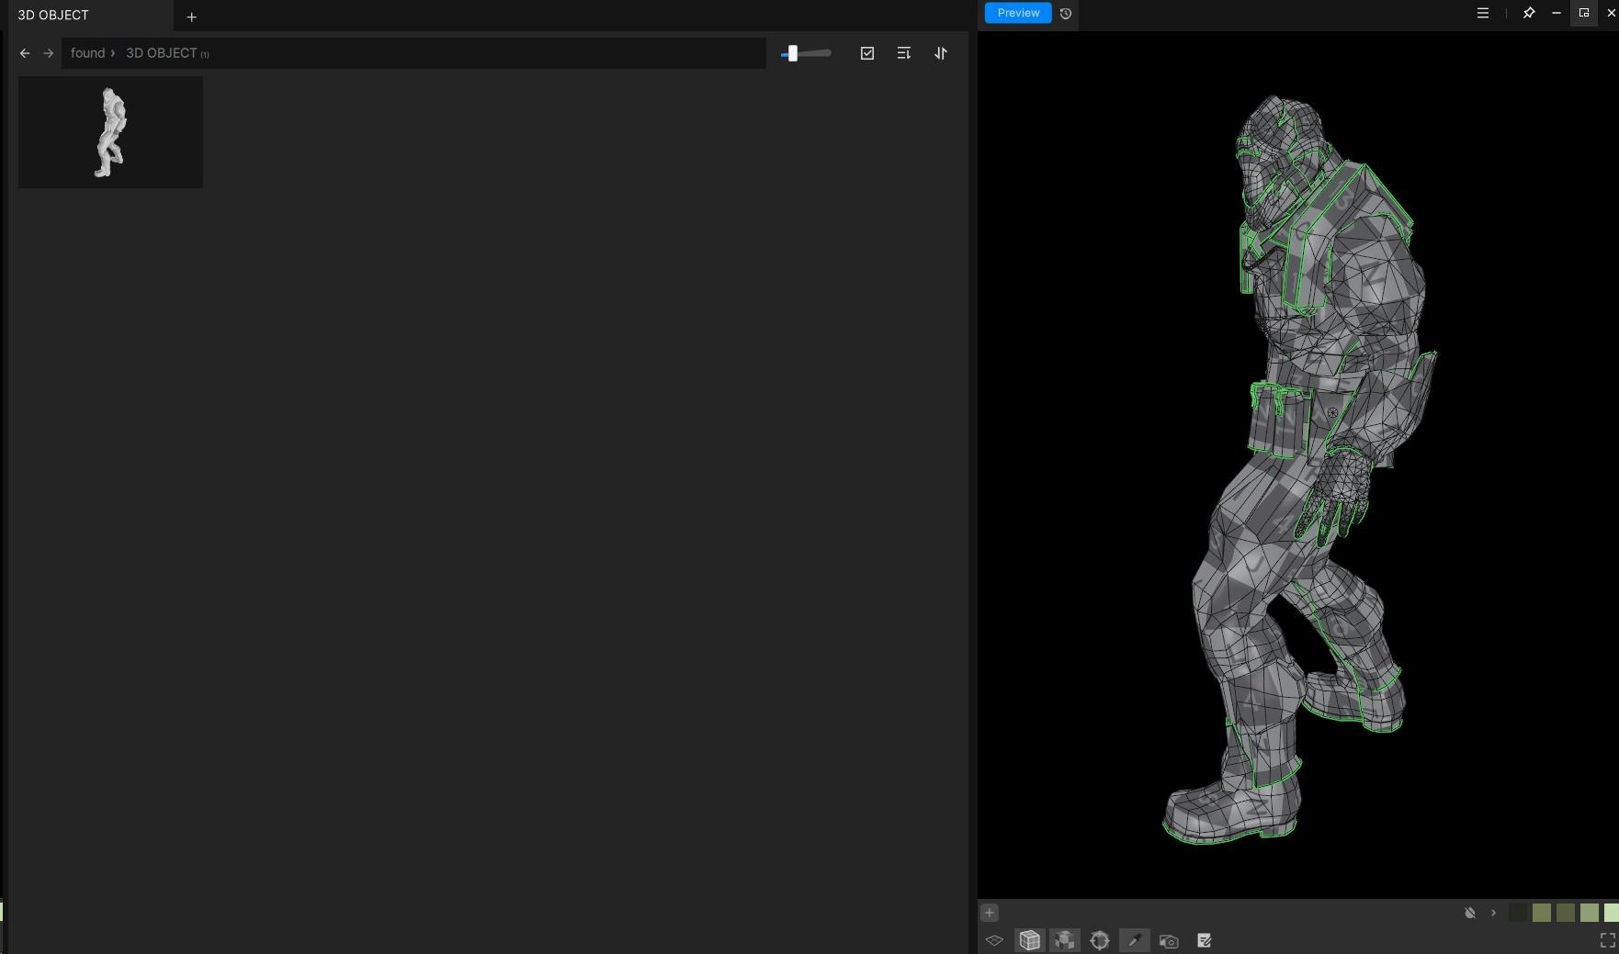The image size is (1619, 954).
Task: Go back with the left arrow
Action: click(x=25, y=53)
